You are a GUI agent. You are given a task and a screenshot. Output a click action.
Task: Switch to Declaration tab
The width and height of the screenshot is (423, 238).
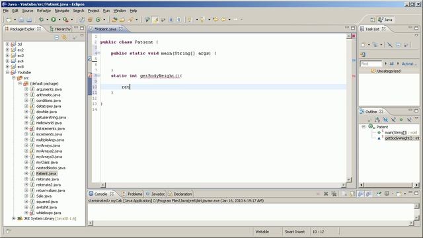pos(180,194)
